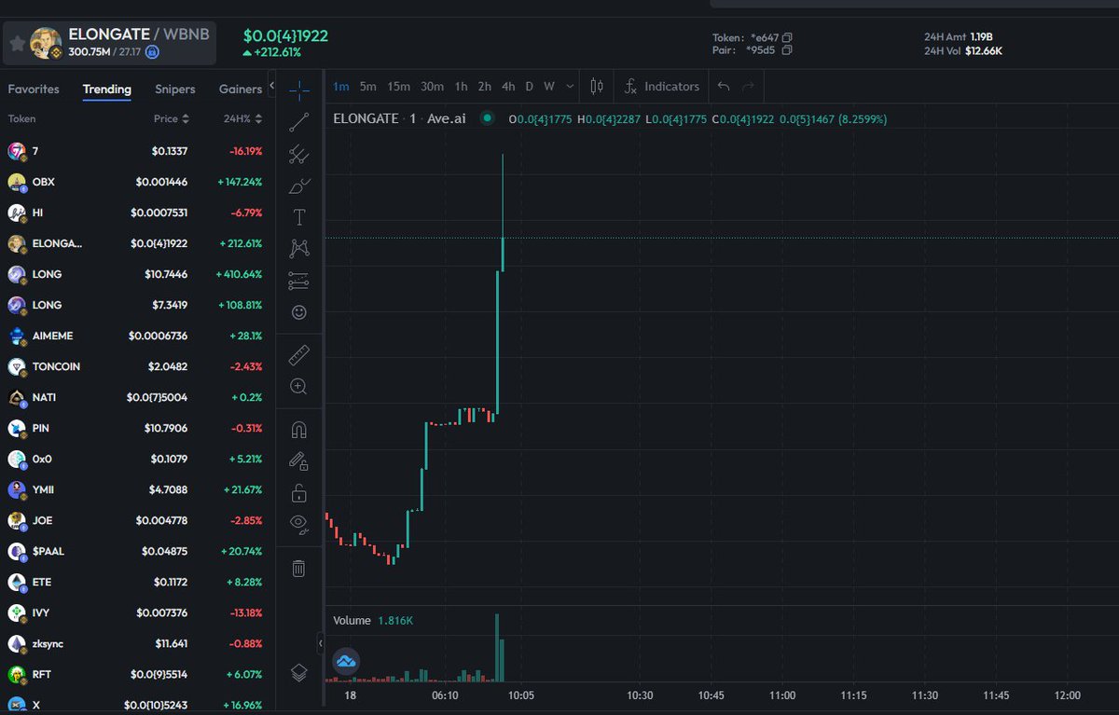Open the YMII token row
The image size is (1119, 715).
[x=137, y=489]
